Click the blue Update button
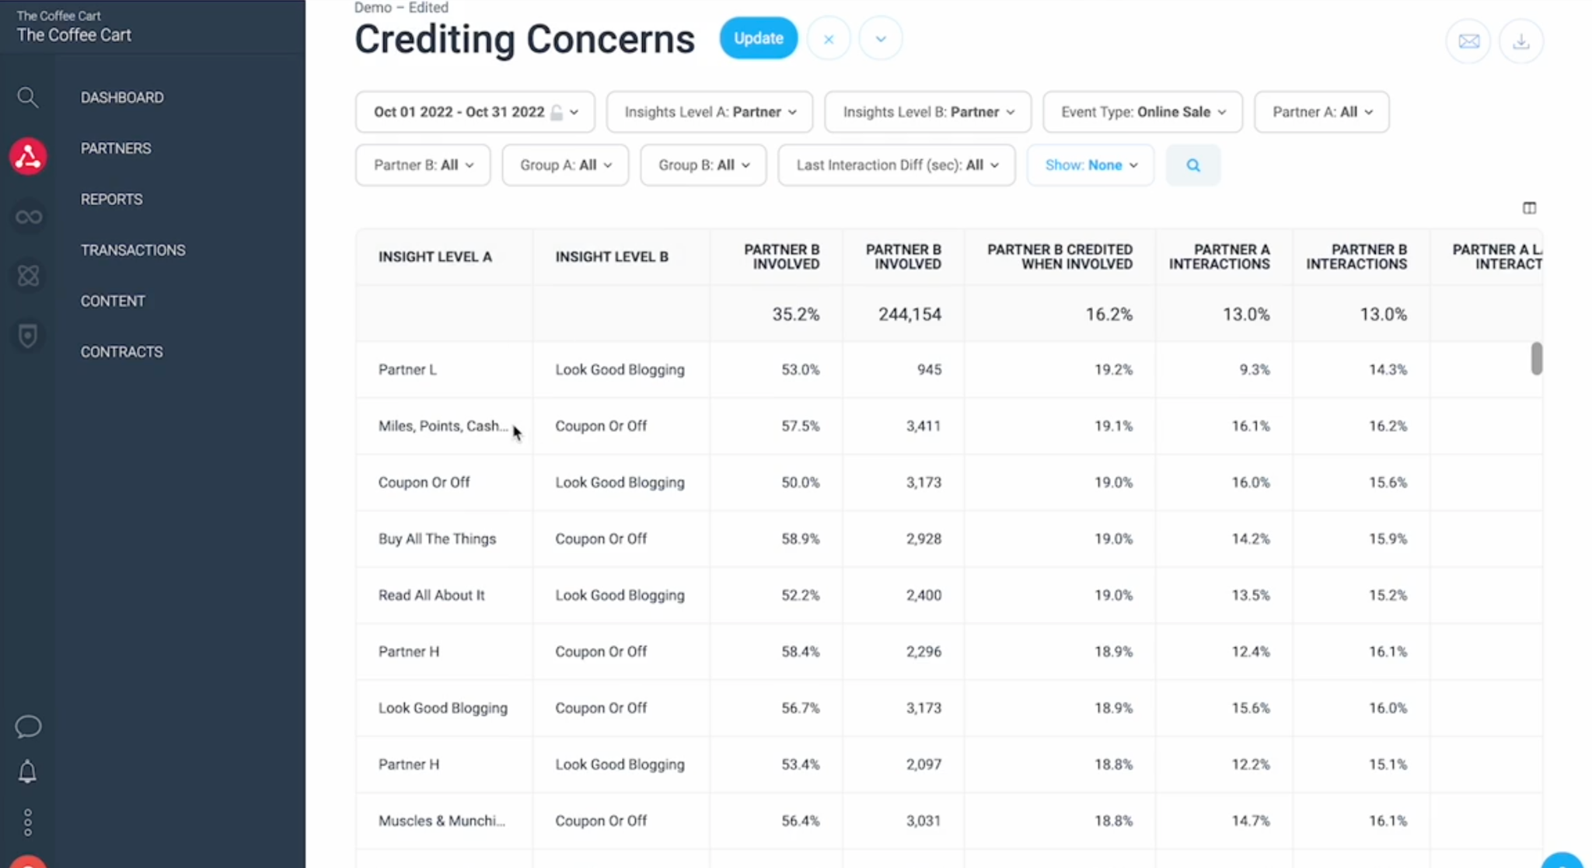This screenshot has height=868, width=1592. tap(758, 38)
